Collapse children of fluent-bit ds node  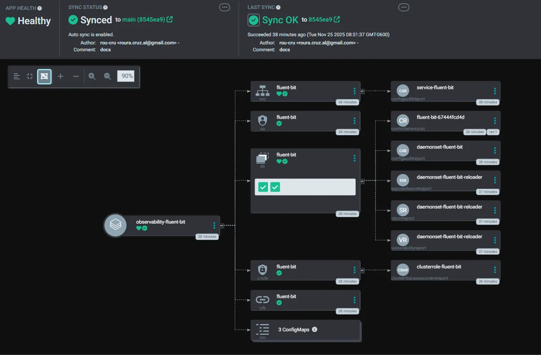point(362,181)
